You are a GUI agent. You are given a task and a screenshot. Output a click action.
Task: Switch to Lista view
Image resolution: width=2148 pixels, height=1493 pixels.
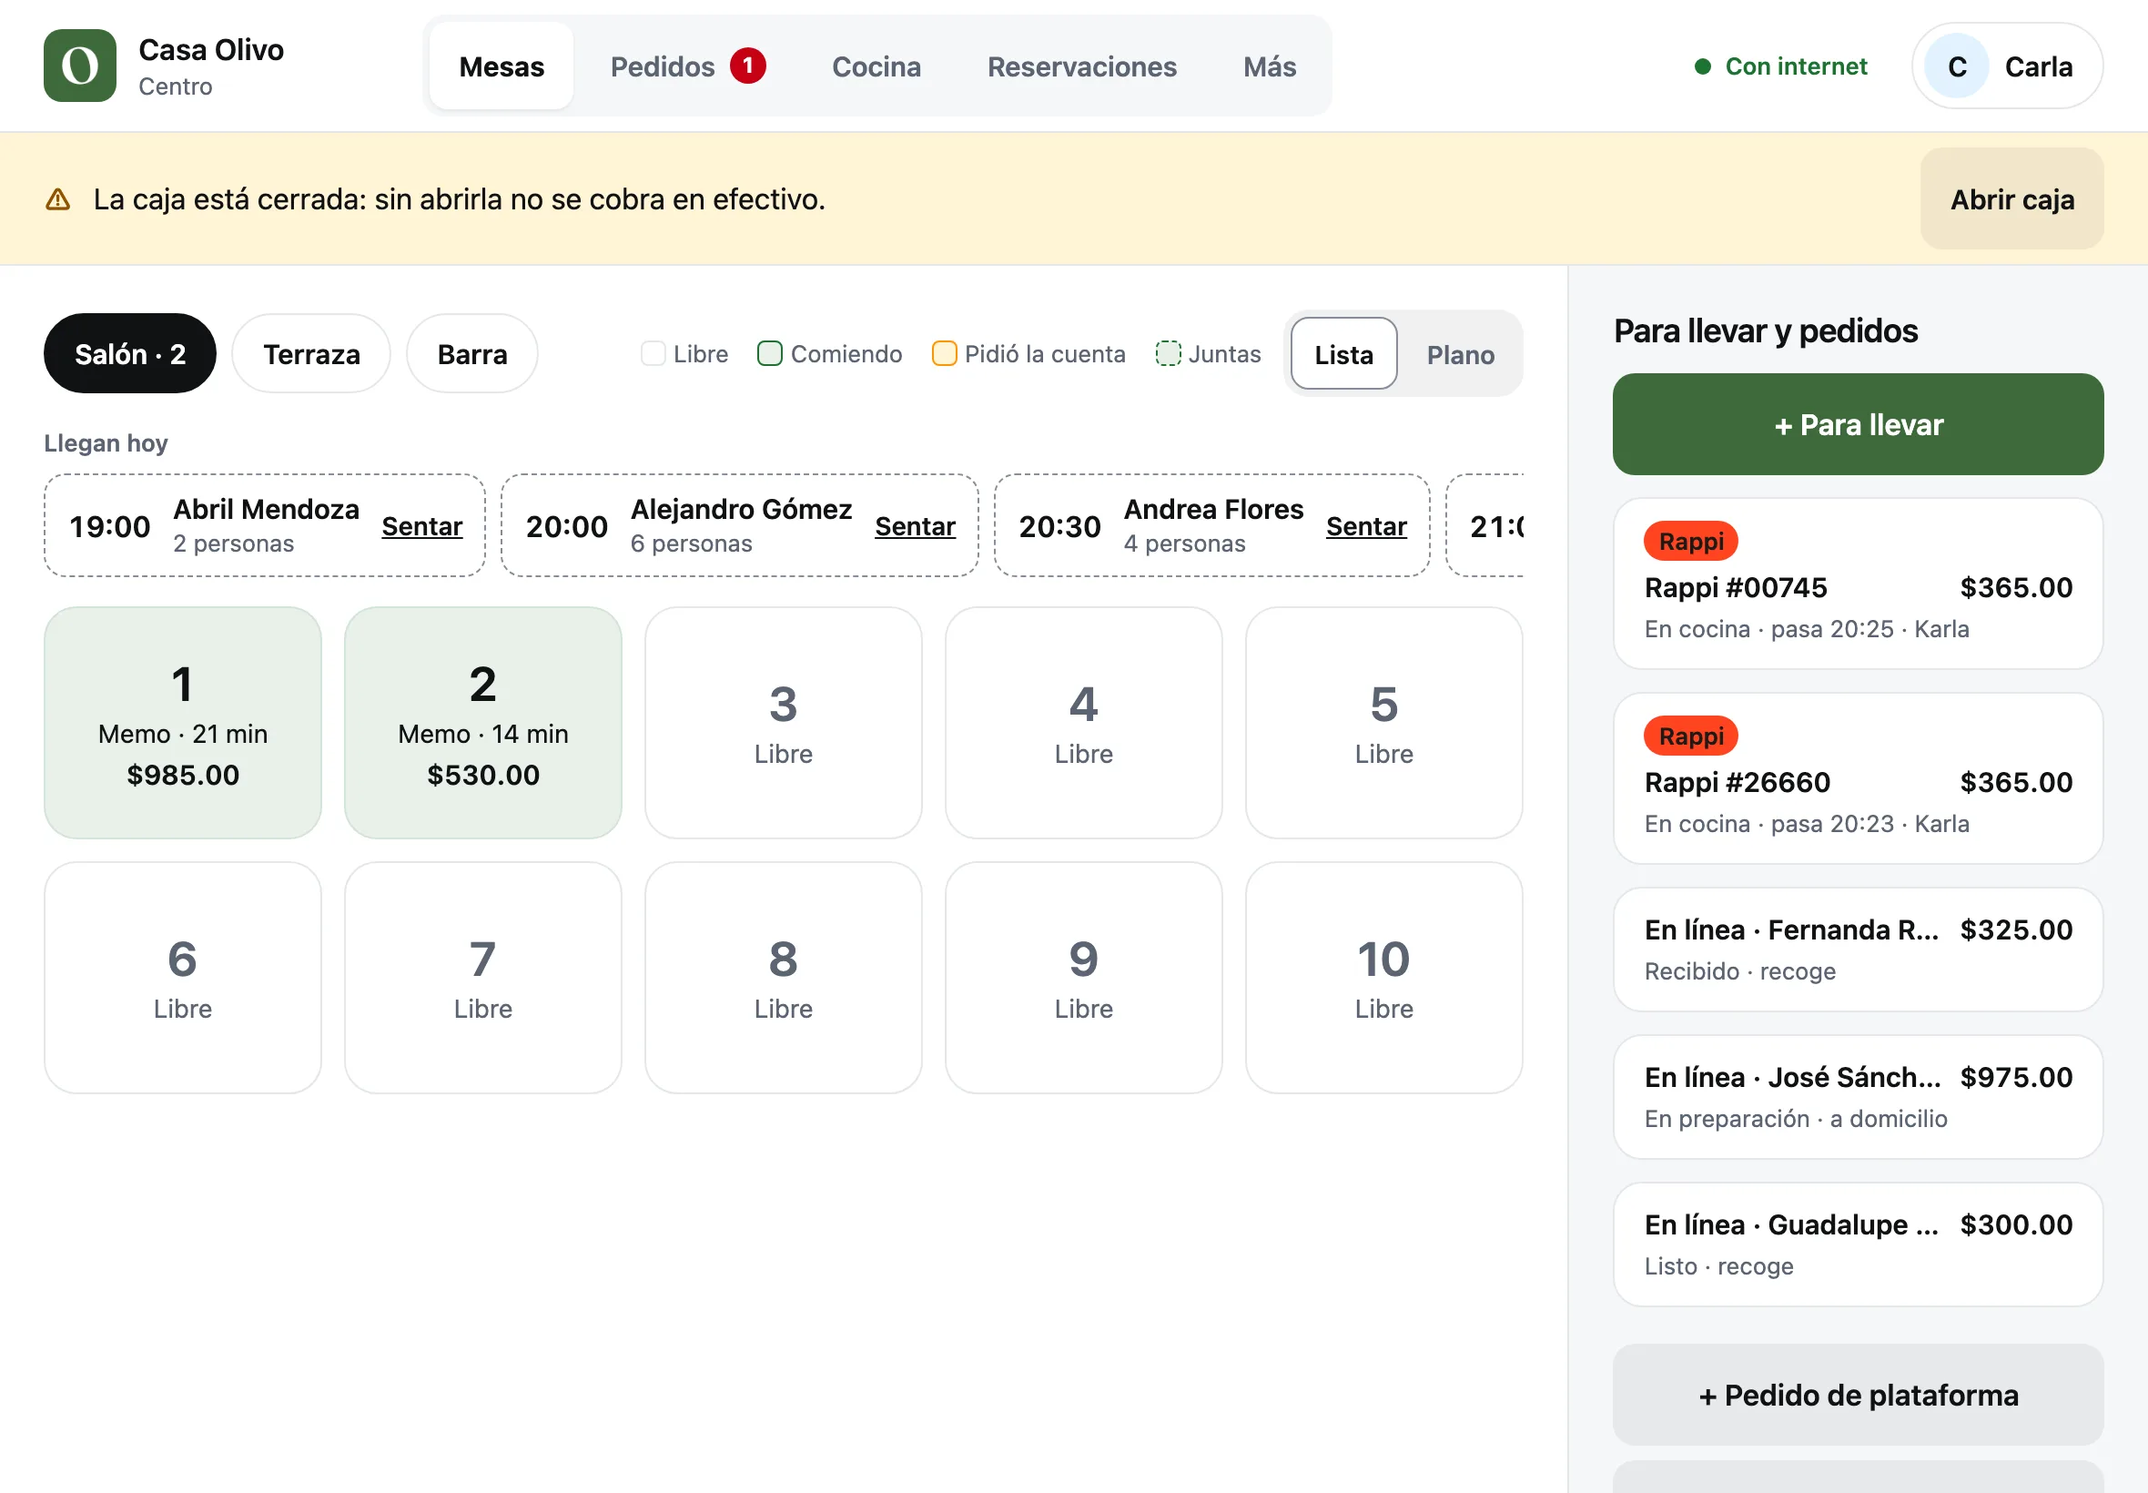[x=1343, y=353]
